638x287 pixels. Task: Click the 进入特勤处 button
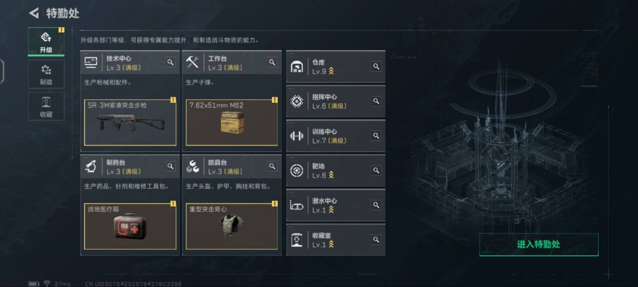tap(539, 245)
